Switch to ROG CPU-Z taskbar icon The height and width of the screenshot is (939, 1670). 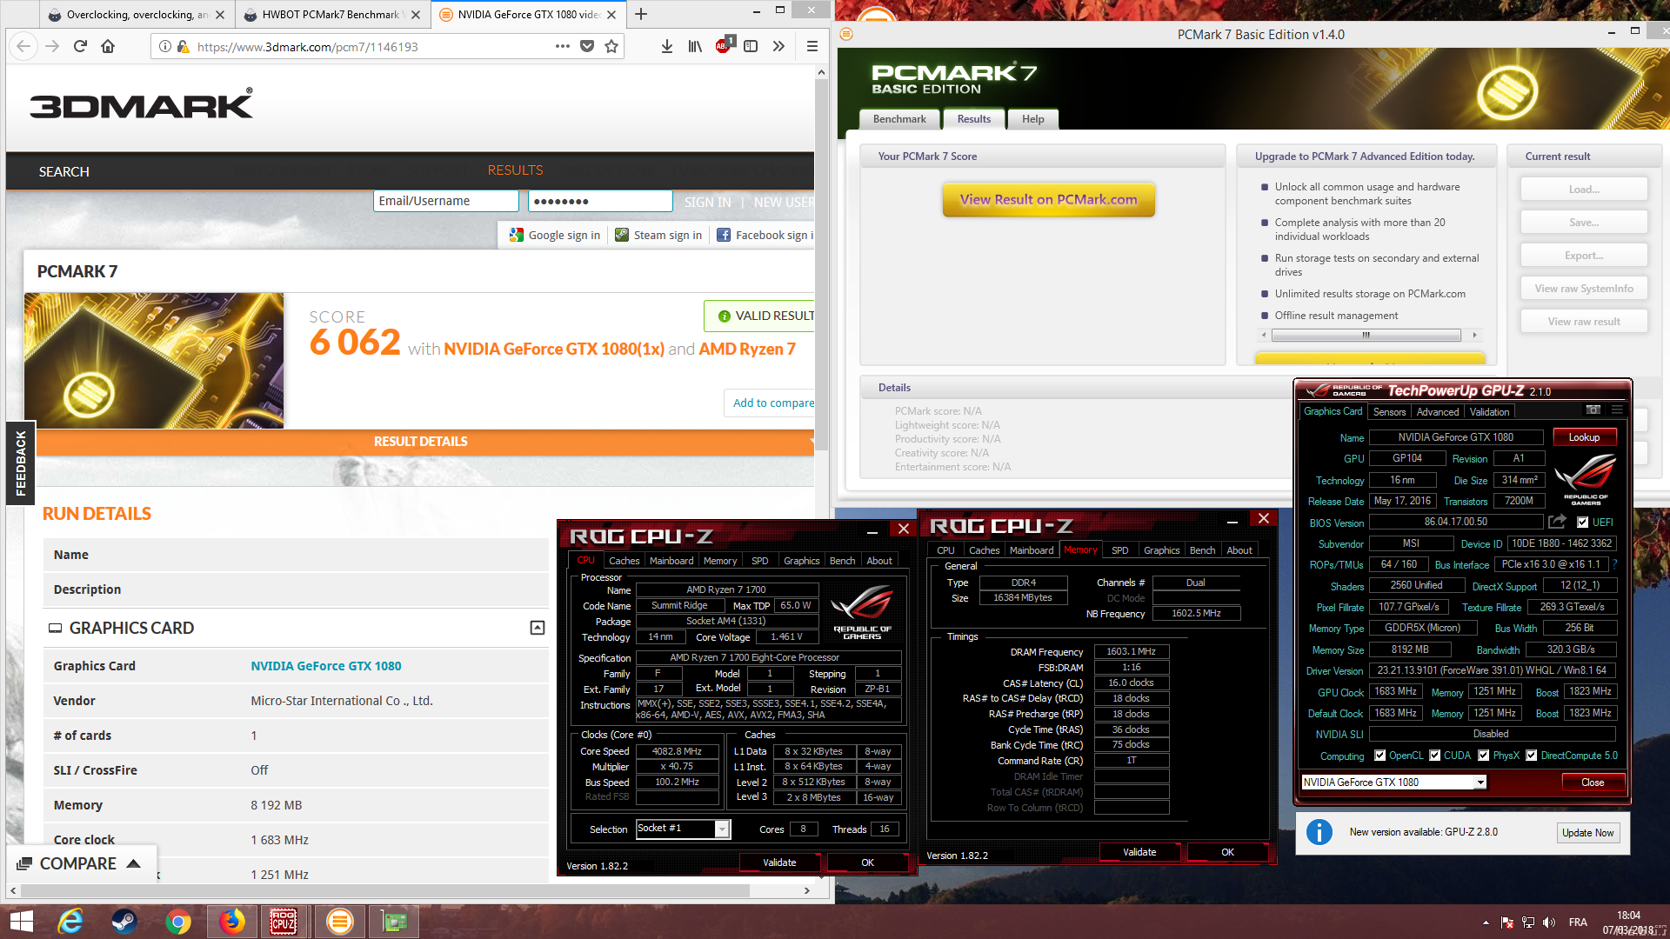pos(284,922)
